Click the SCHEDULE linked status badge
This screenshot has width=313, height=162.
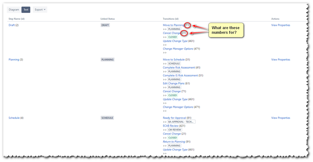107,118
